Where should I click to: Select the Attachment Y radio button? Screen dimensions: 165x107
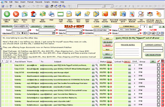coord(13,33)
